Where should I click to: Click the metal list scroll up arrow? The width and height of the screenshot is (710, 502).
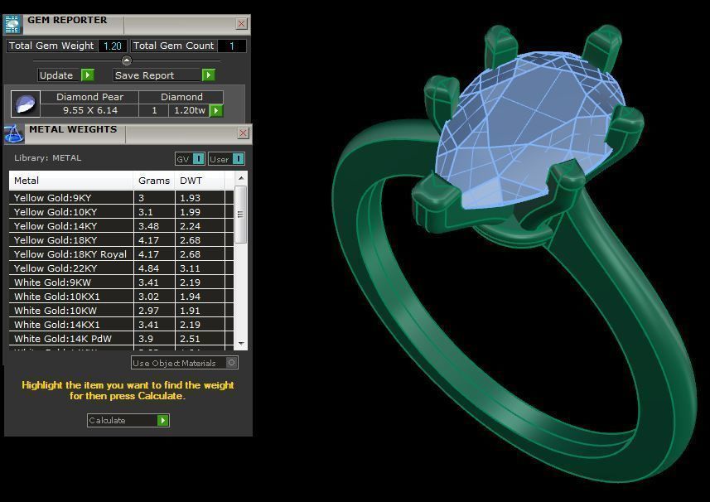coord(241,178)
